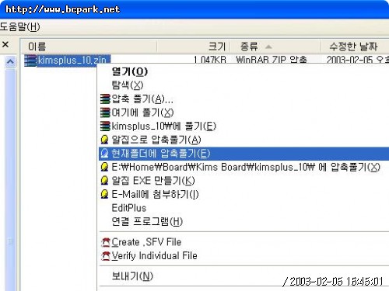This screenshot has width=389, height=291.
Task: Select 현재폴더에 압축풀기(E) highlighted entry
Action: [x=244, y=154]
